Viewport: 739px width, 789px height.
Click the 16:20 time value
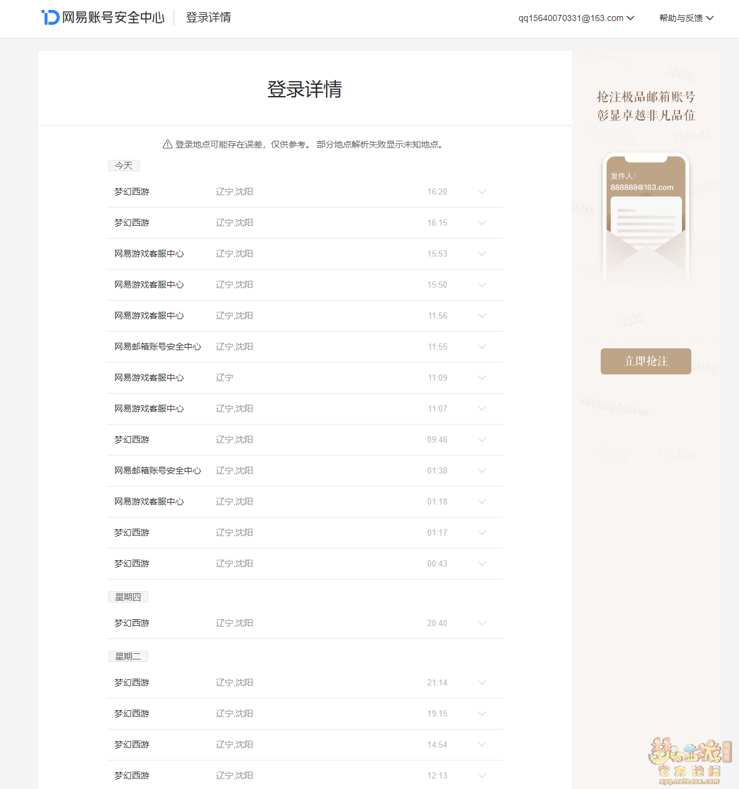tap(437, 192)
